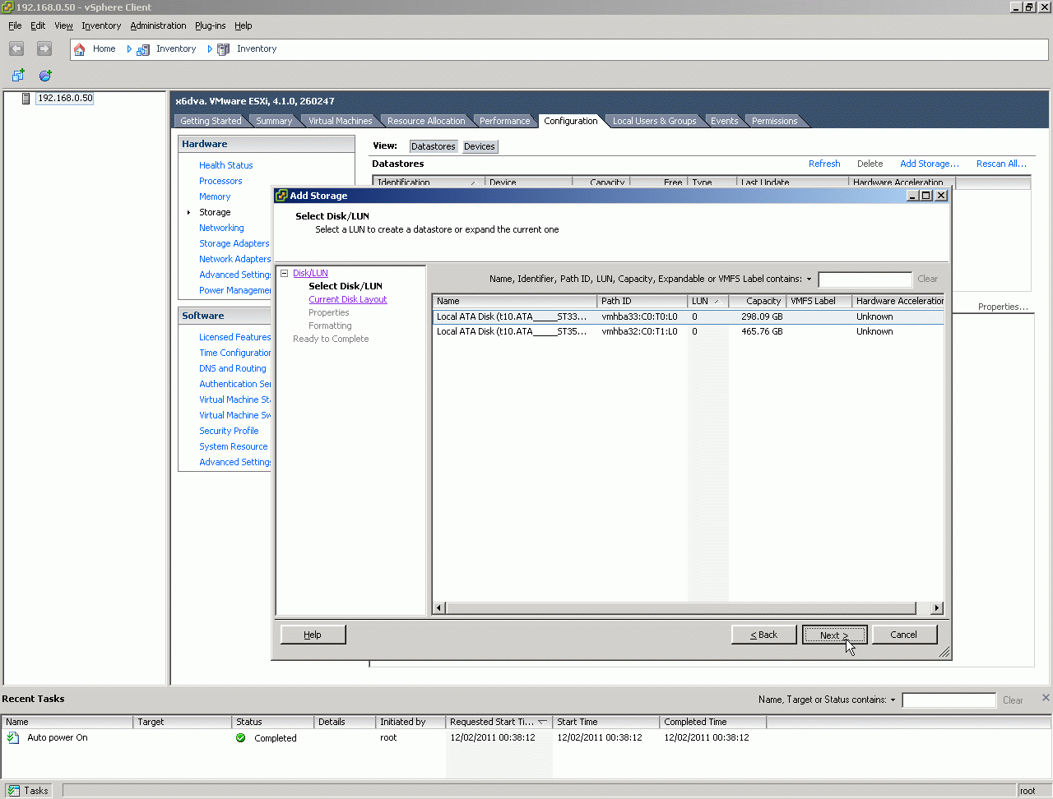Click the back navigation arrow icon
This screenshot has width=1053, height=799.
click(x=16, y=49)
